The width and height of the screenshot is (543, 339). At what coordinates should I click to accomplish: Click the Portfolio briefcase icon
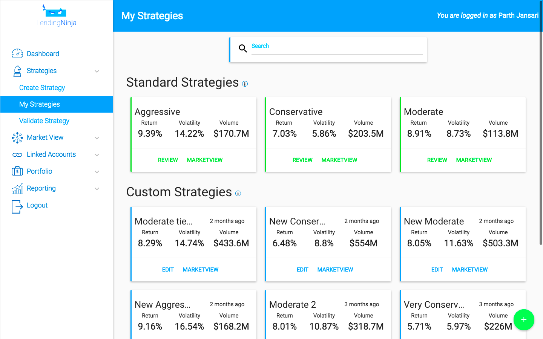17,171
